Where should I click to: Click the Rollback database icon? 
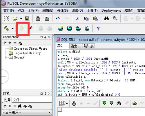[50, 28]
